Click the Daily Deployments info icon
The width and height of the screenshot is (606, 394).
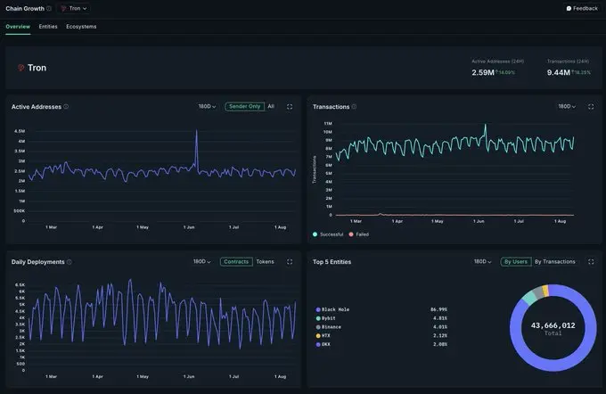pyautogui.click(x=70, y=262)
